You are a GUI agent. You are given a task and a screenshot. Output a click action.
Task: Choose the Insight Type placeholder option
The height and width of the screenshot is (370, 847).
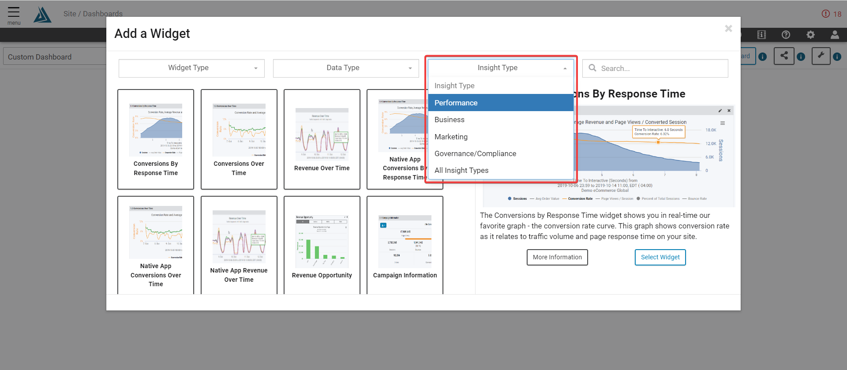(501, 86)
